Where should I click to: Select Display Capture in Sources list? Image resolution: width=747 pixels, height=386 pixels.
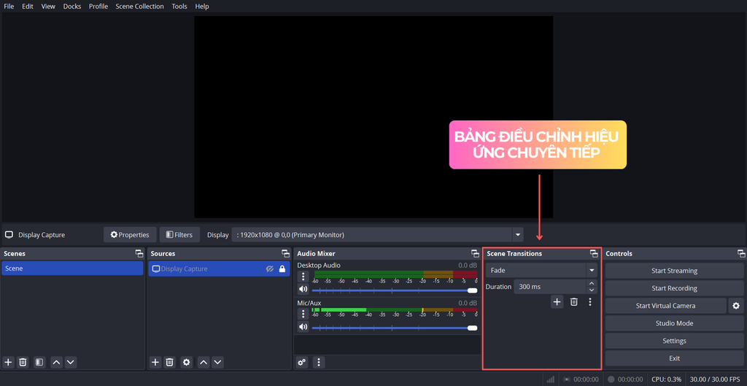tap(219, 269)
